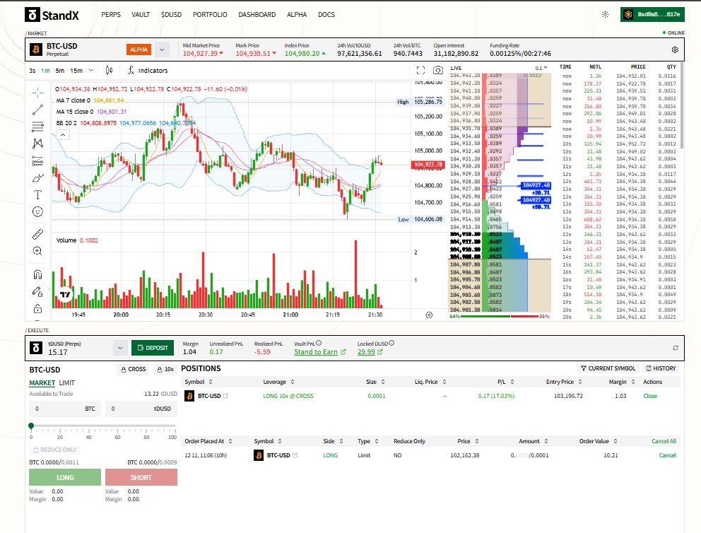Refresh the account balances
Image resolution: width=701 pixels, height=533 pixels.
675,348
